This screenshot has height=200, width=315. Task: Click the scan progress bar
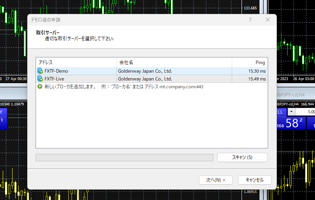(124, 157)
